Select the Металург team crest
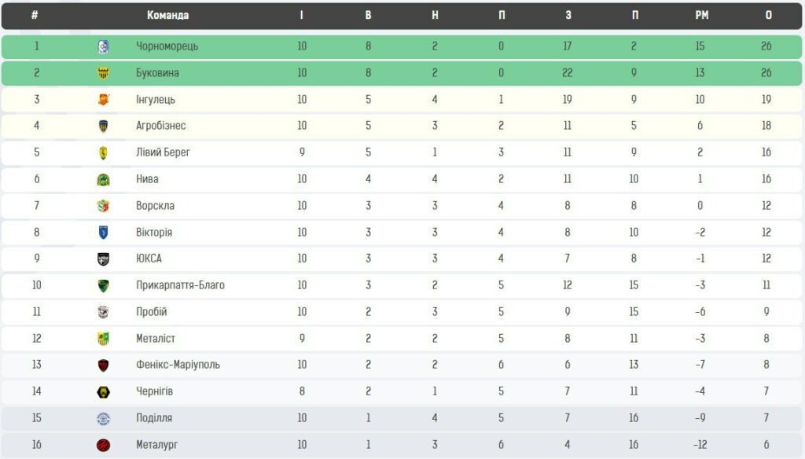 pyautogui.click(x=103, y=445)
